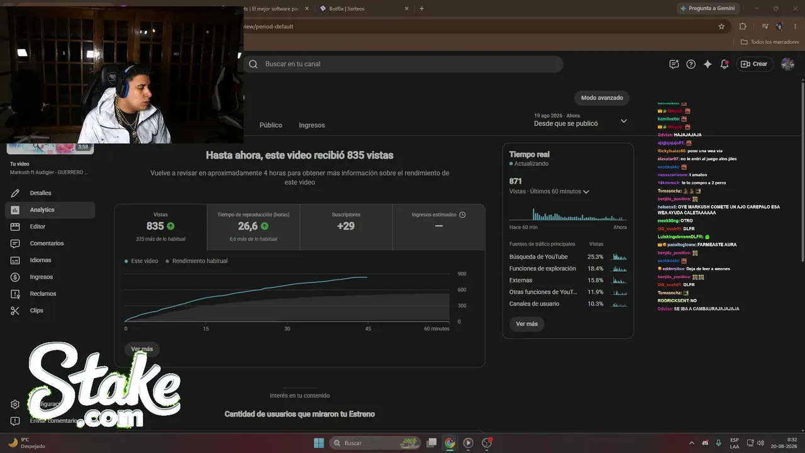Open the Idiomas icon in sidebar
The height and width of the screenshot is (453, 805).
click(x=16, y=260)
